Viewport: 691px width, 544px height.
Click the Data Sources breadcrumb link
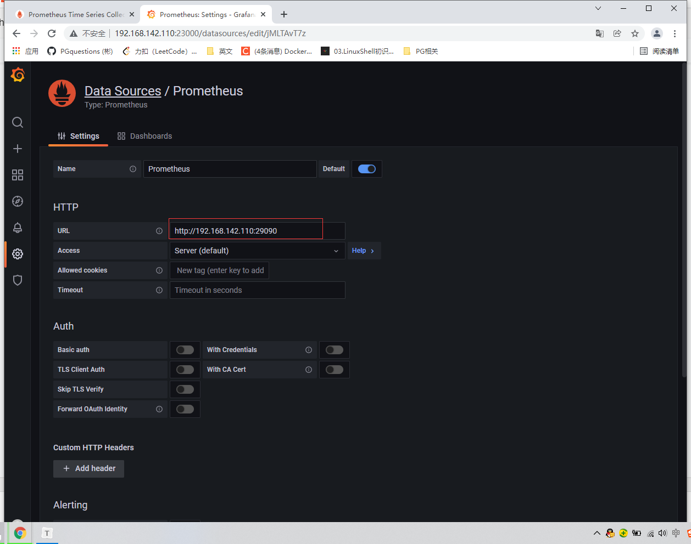pos(123,91)
